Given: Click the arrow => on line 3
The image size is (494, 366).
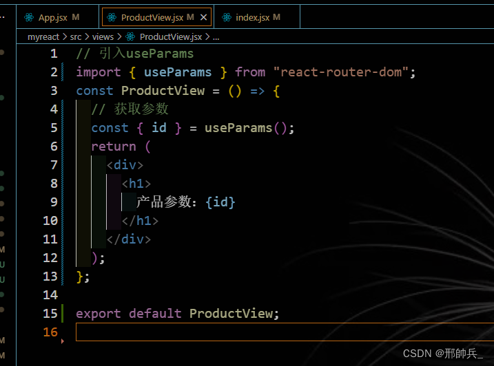Looking at the screenshot, I should click(257, 91).
